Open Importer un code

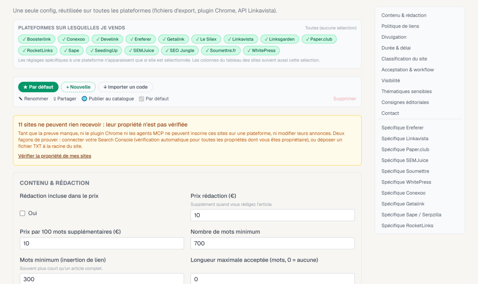(125, 87)
